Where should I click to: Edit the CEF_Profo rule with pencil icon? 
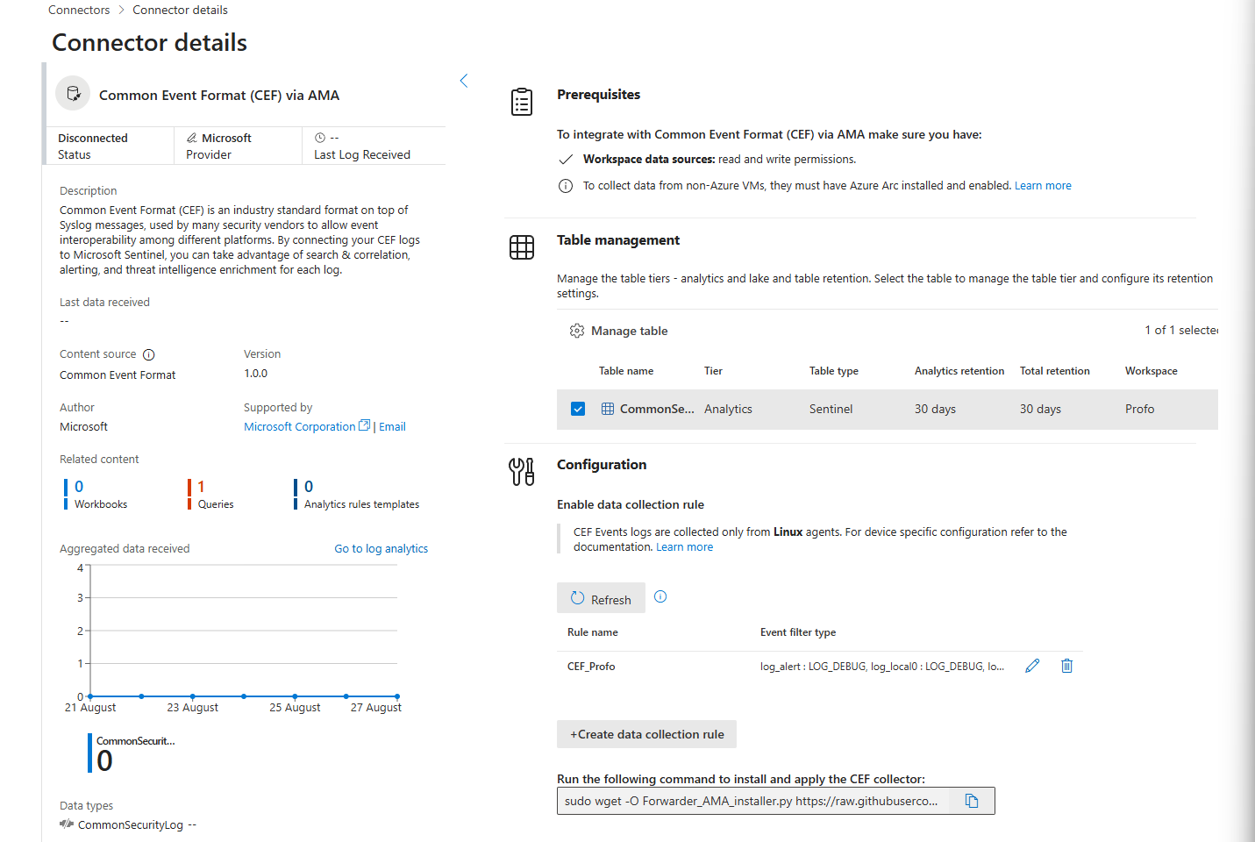[x=1032, y=666]
